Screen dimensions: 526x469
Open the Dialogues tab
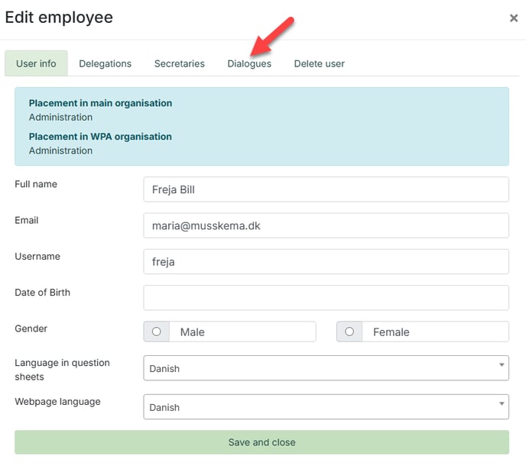(x=248, y=63)
